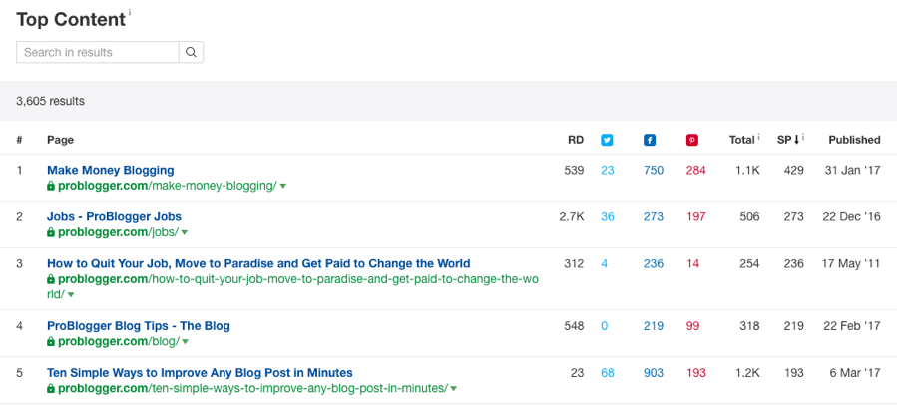Sort by the Published column header

855,140
